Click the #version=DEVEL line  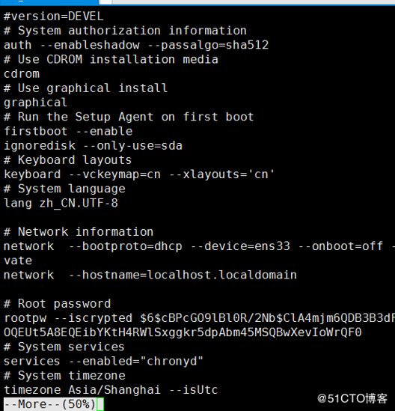click(x=54, y=16)
